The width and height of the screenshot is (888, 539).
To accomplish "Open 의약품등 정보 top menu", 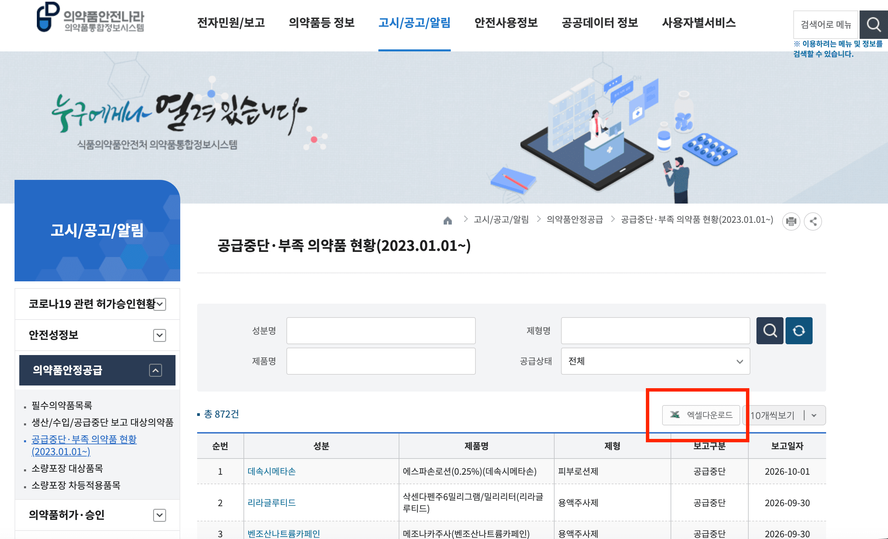I will pyautogui.click(x=322, y=23).
